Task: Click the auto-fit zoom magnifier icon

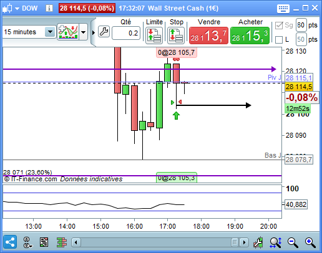Action: pos(276,242)
